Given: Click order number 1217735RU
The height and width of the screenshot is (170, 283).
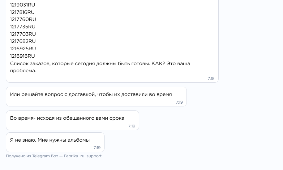Looking at the screenshot, I should [23, 27].
